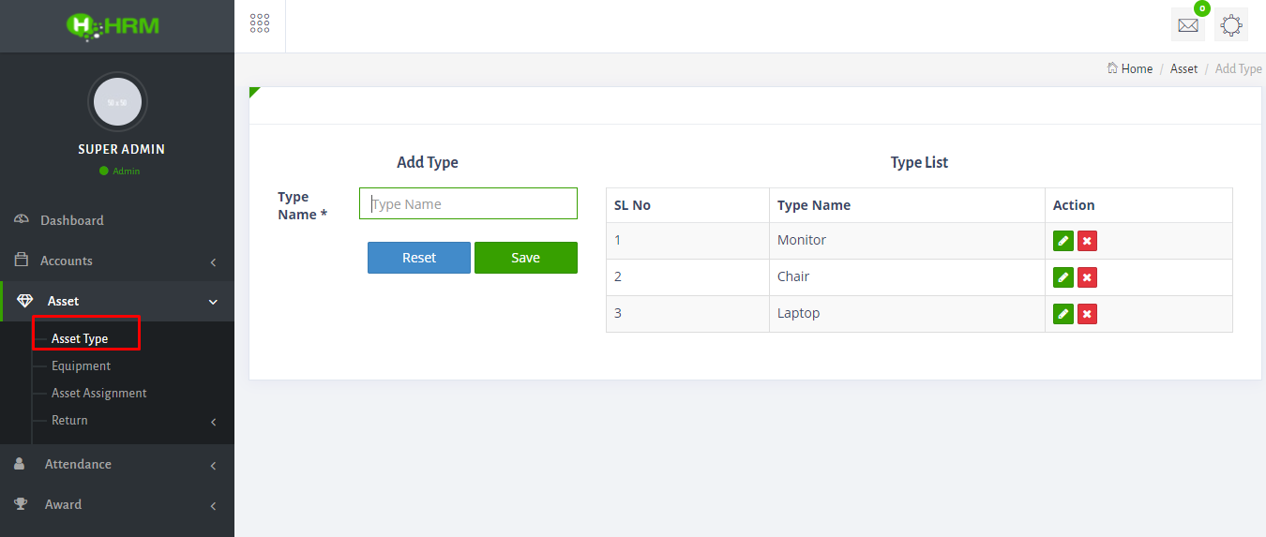Expand the Attendance menu chevron
The height and width of the screenshot is (537, 1266).
pos(213,466)
